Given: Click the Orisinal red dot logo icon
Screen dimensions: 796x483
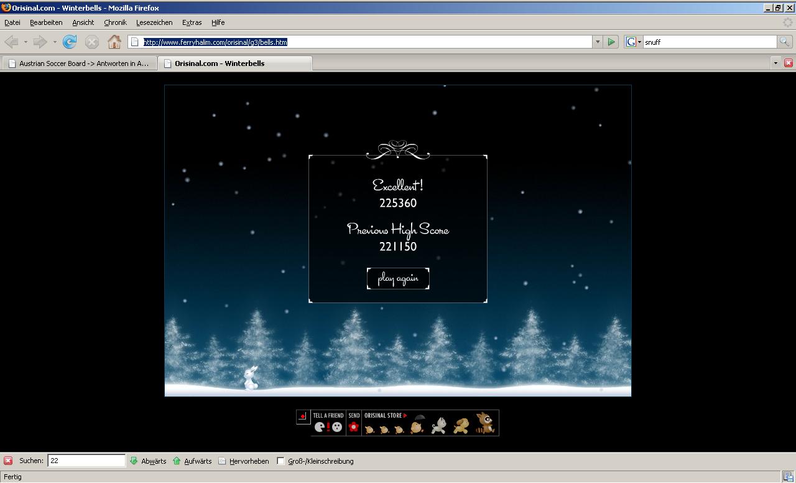Looking at the screenshot, I should click(x=303, y=416).
